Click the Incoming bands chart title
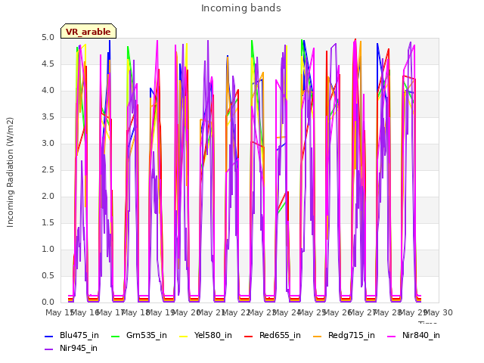Screen dimensions: 484x363 pyautogui.click(x=241, y=8)
